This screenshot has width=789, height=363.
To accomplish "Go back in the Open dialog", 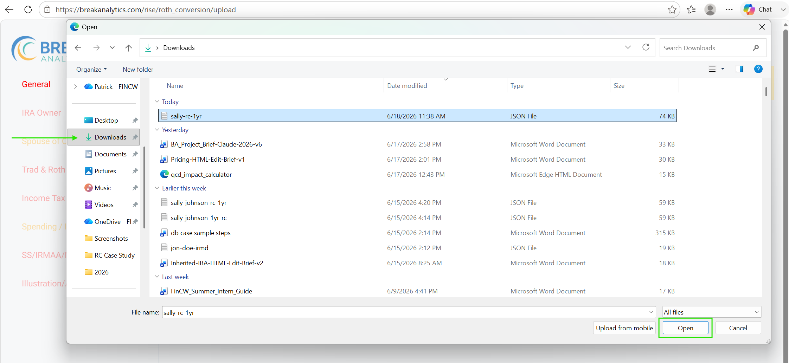I will click(78, 47).
